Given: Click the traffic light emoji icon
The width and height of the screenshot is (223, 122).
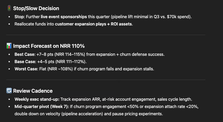Looking at the screenshot, I should 9,8.
